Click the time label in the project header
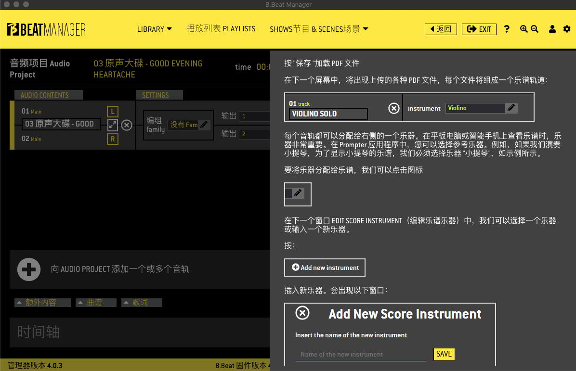This screenshot has width=576, height=371. coord(243,67)
